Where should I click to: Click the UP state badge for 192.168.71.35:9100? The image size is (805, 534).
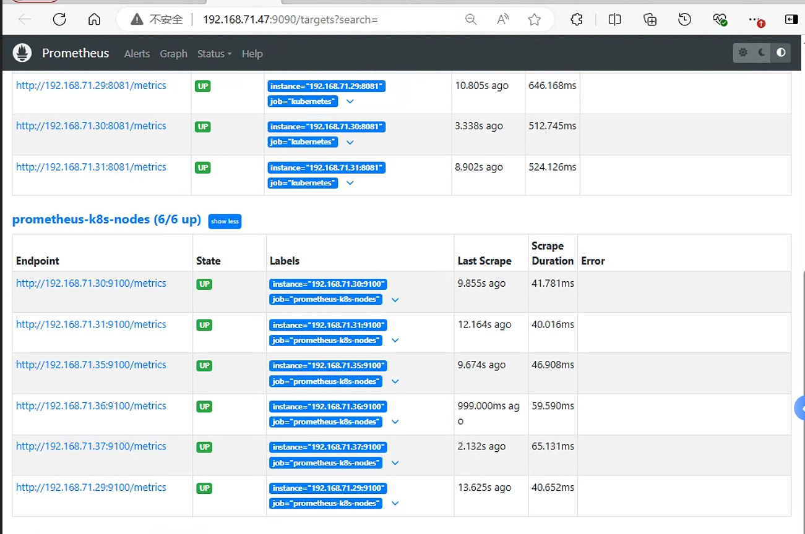coord(204,365)
